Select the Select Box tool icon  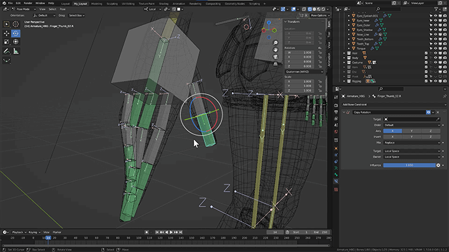(6, 24)
